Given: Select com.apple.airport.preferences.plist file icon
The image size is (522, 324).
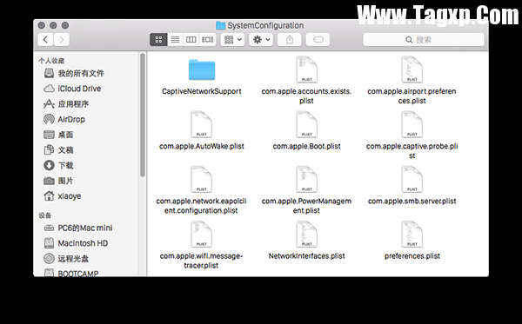Looking at the screenshot, I should tap(412, 69).
